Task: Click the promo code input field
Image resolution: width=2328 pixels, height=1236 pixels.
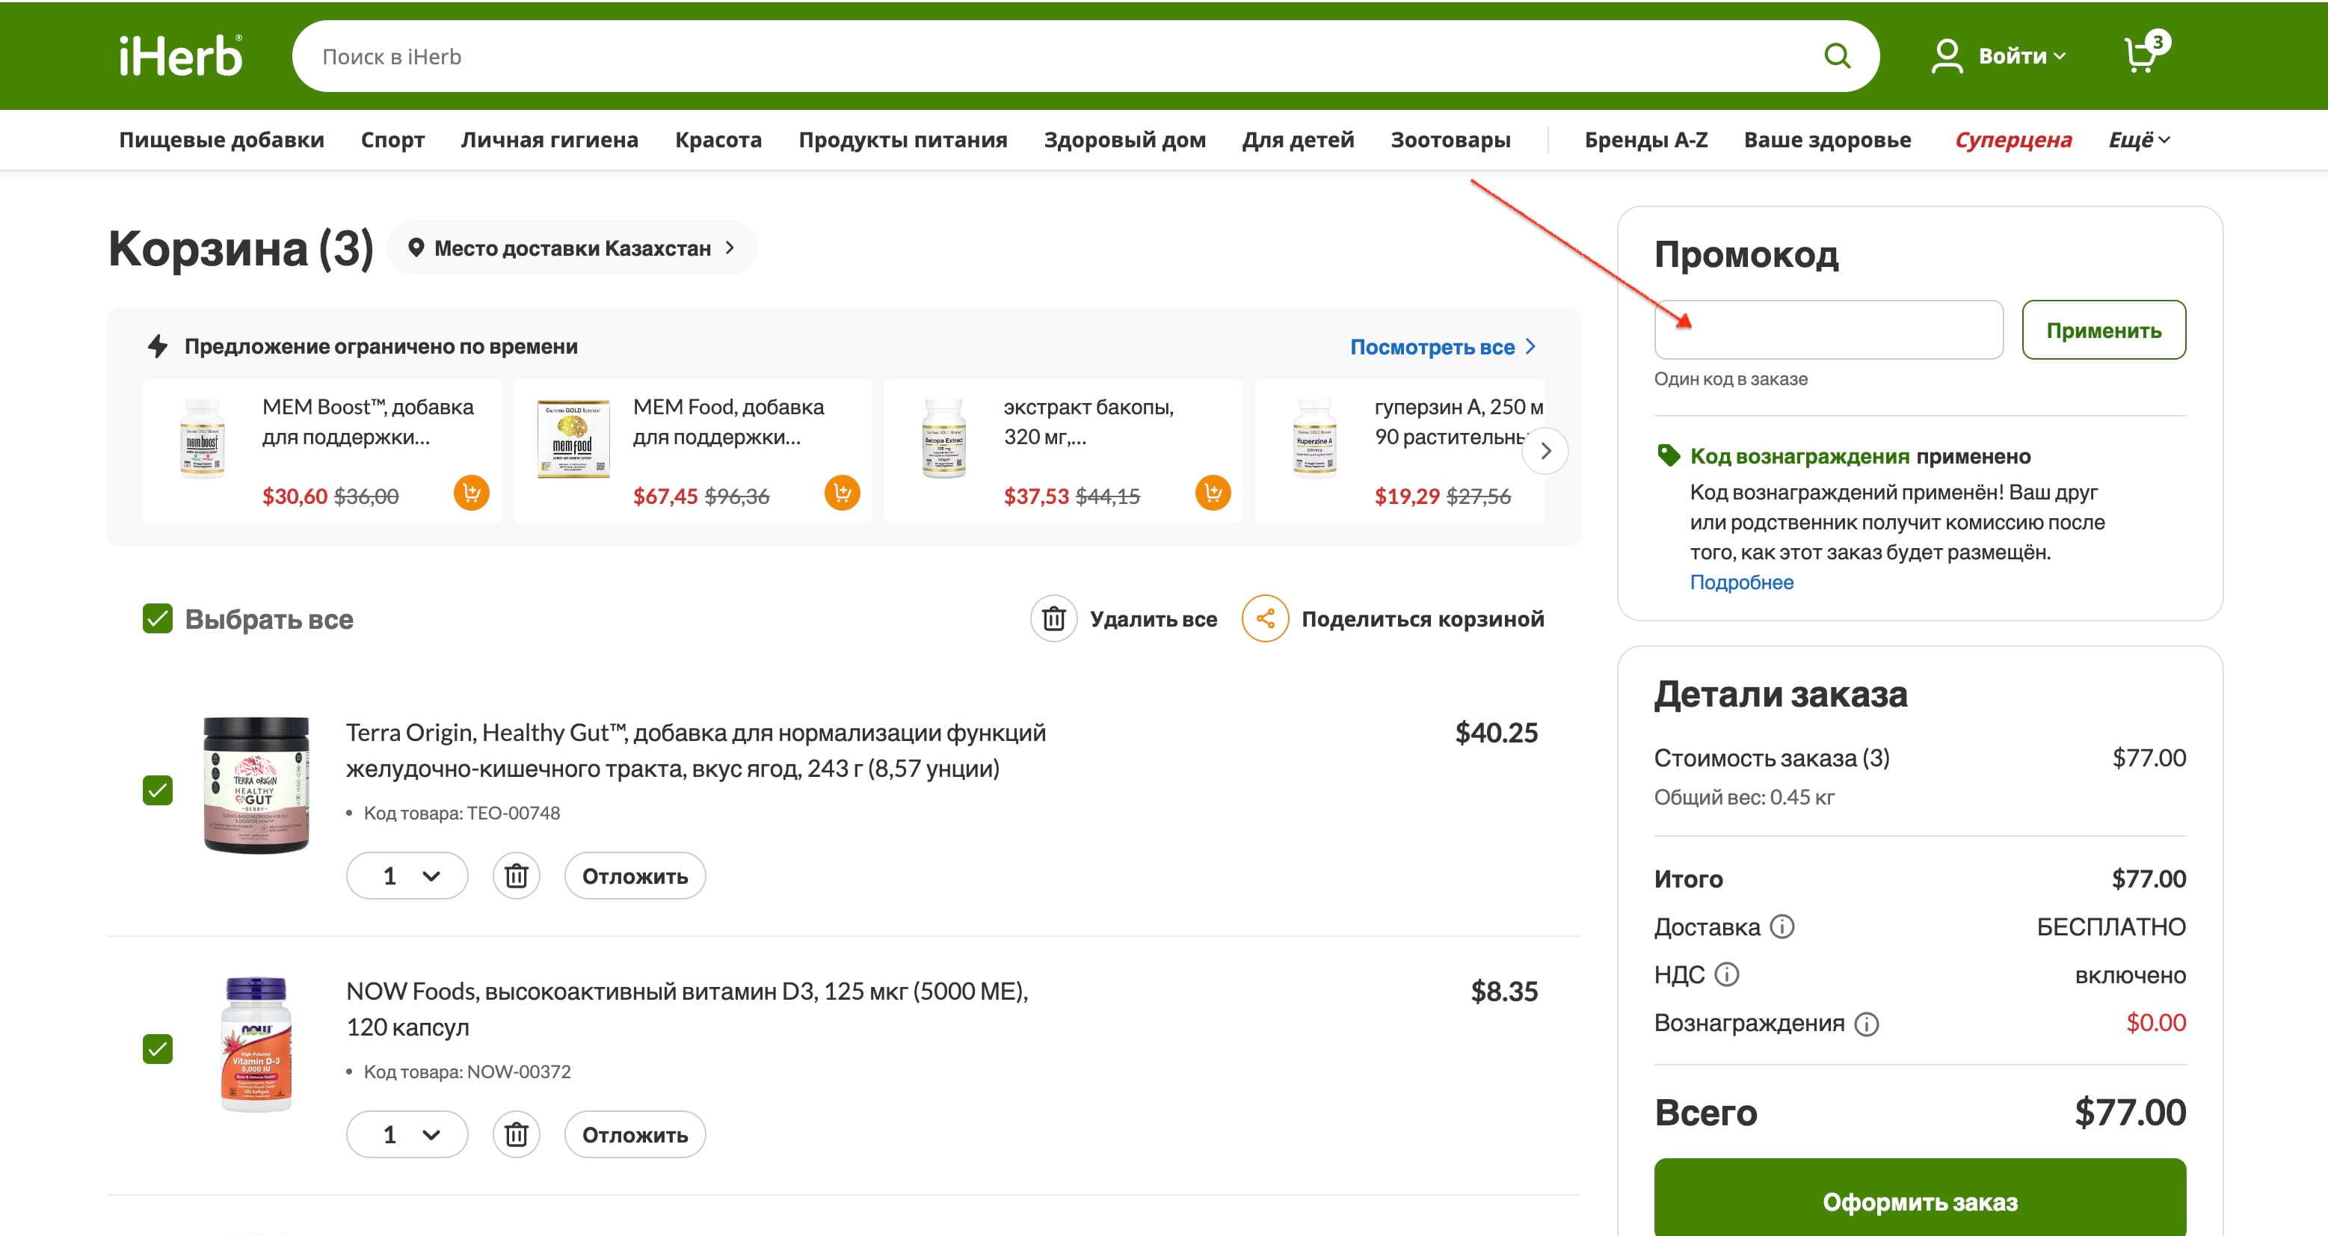Action: (1827, 330)
